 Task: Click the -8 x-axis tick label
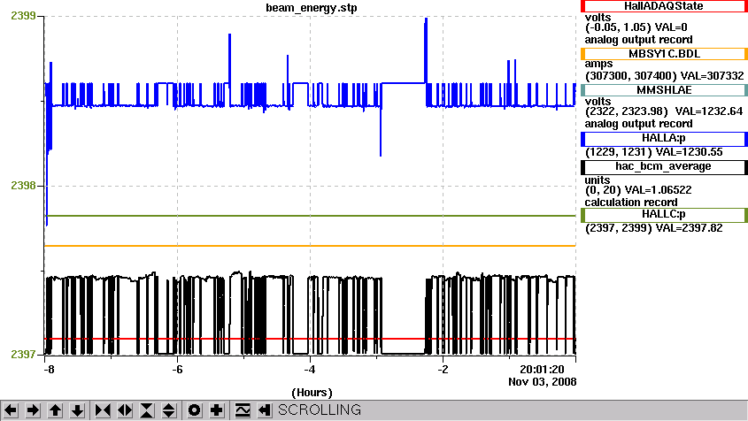[49, 370]
